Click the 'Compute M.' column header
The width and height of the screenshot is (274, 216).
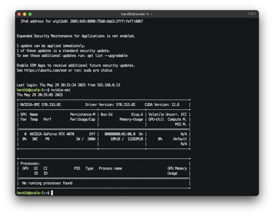tap(177, 119)
